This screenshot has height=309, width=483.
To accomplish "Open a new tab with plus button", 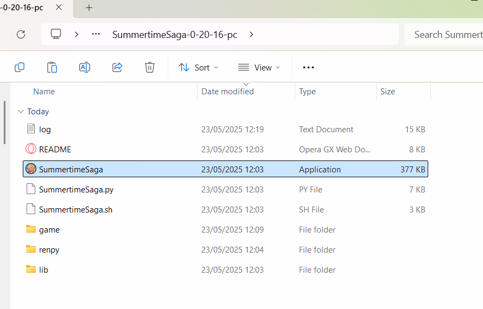I will click(89, 8).
